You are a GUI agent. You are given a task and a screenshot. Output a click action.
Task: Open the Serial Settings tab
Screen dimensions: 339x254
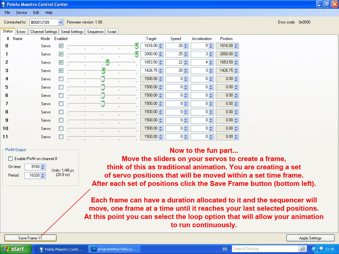click(72, 32)
